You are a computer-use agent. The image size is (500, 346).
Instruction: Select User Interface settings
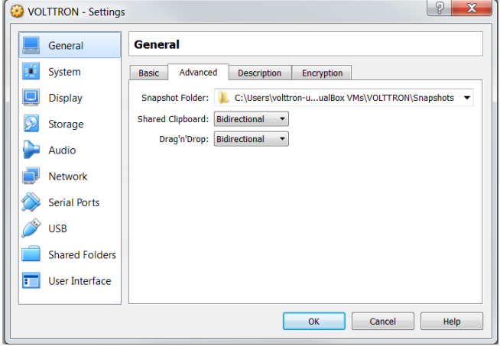[x=70, y=280]
